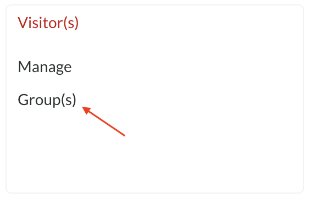
Task: Click the entry below Manage
Action: click(47, 100)
